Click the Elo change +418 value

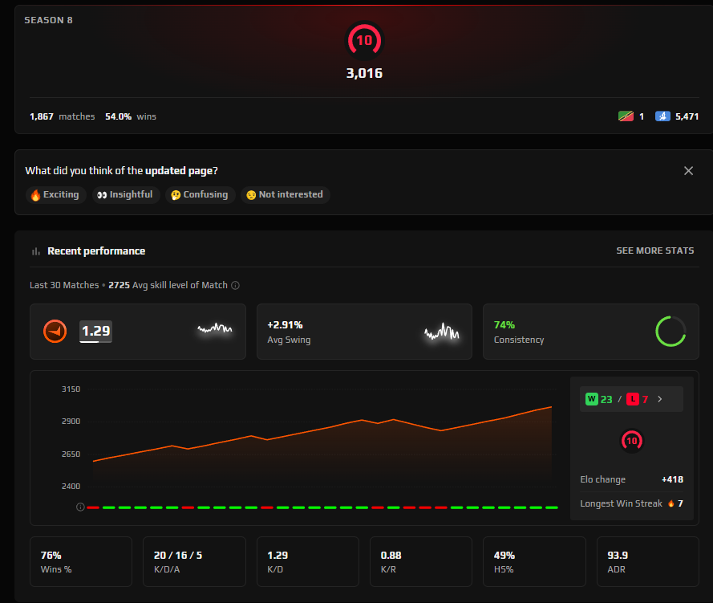tap(672, 479)
